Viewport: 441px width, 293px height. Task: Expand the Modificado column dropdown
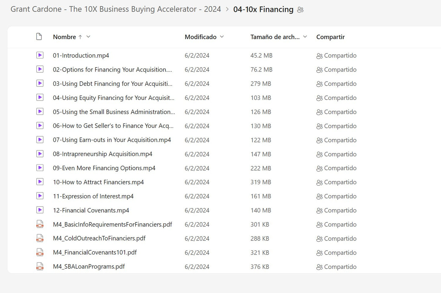[222, 37]
